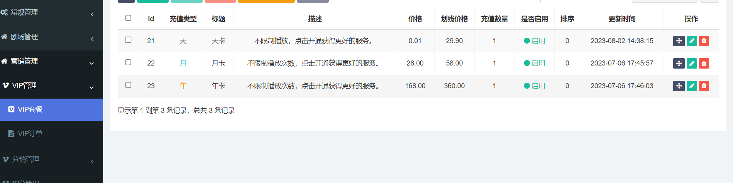Sort by the 充值数量 column header

click(494, 19)
